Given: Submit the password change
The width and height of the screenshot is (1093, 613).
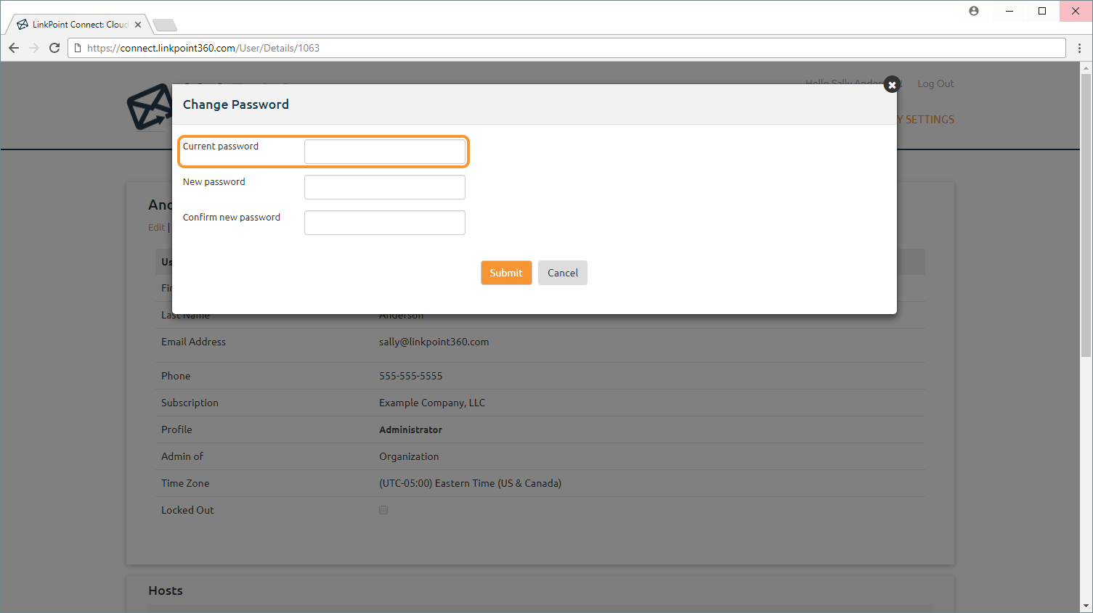Looking at the screenshot, I should pyautogui.click(x=506, y=273).
